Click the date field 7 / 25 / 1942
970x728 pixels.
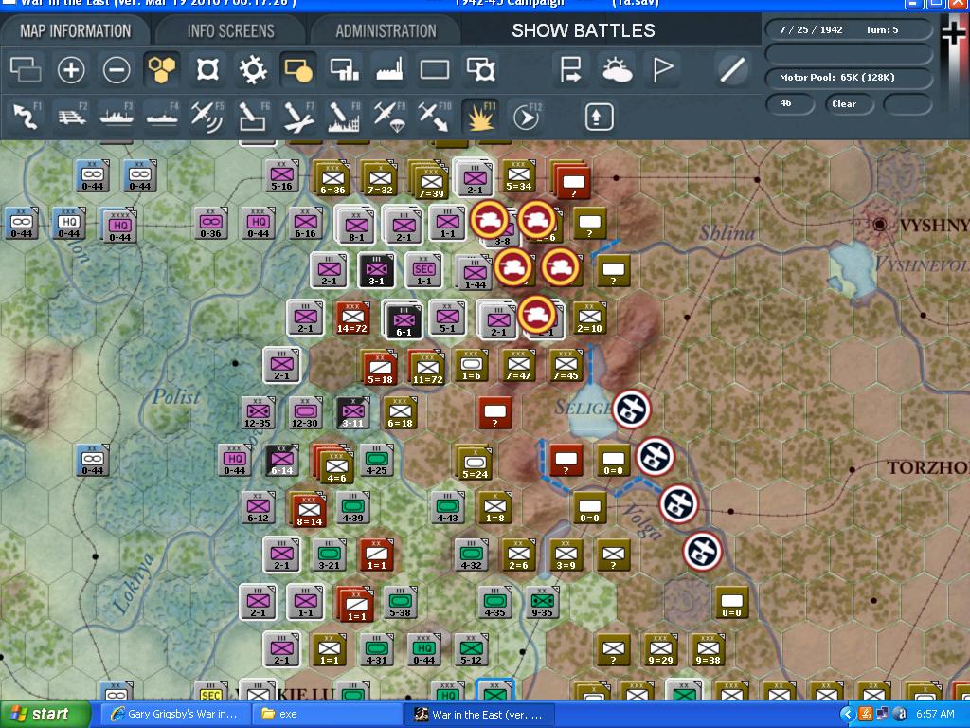point(811,29)
